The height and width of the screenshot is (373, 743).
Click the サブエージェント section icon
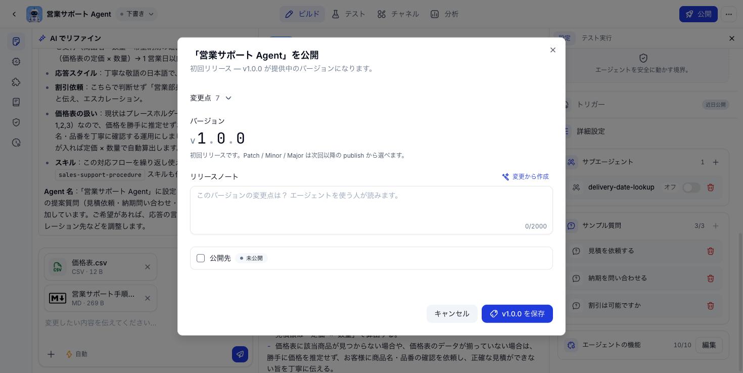(571, 162)
